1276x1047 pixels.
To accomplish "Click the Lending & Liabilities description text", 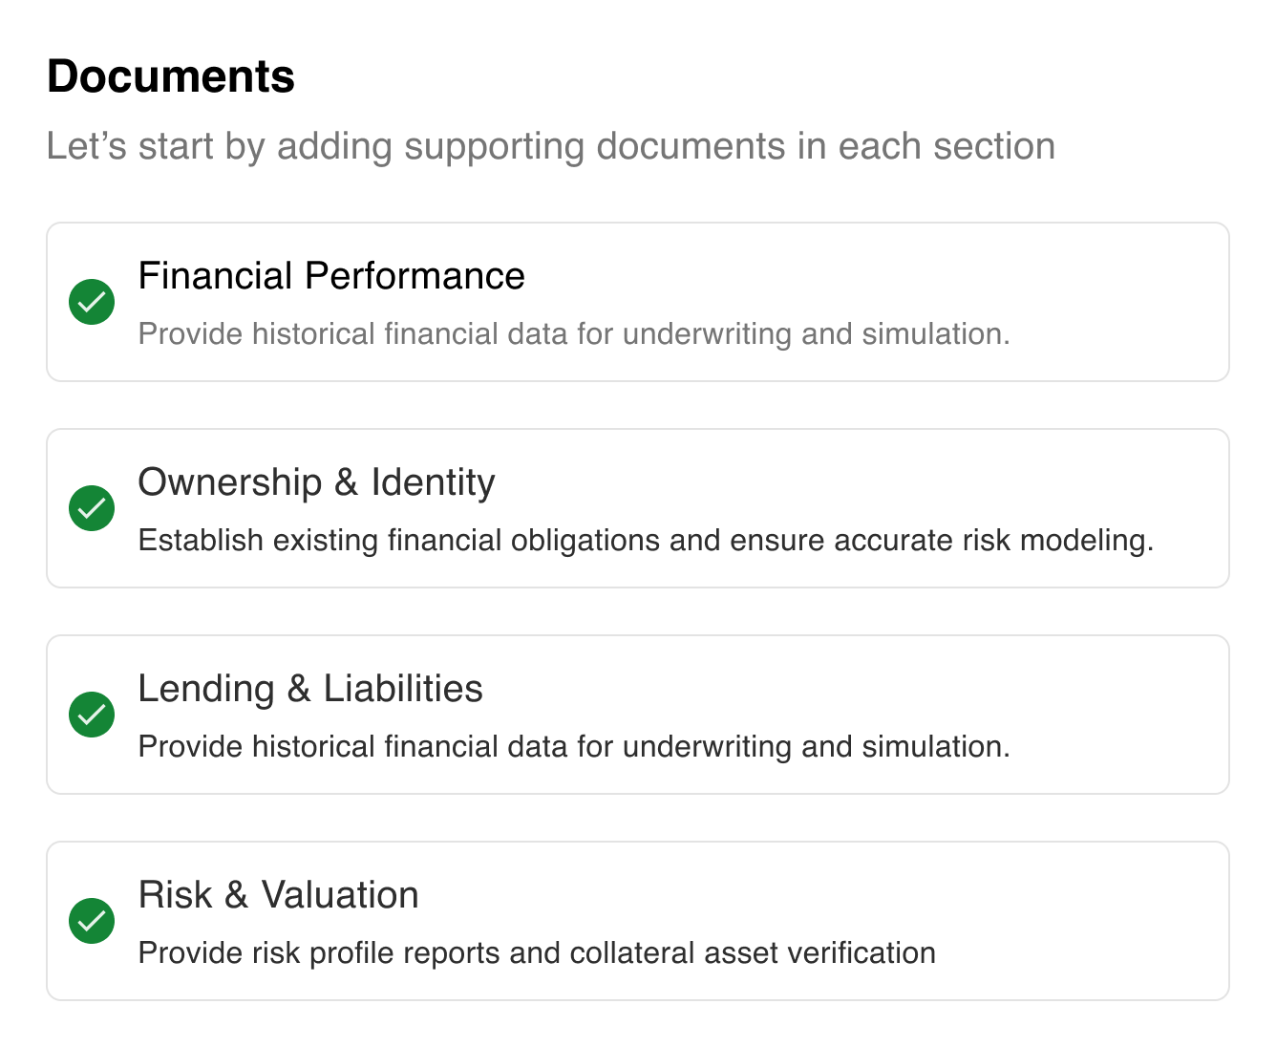I will point(574,746).
